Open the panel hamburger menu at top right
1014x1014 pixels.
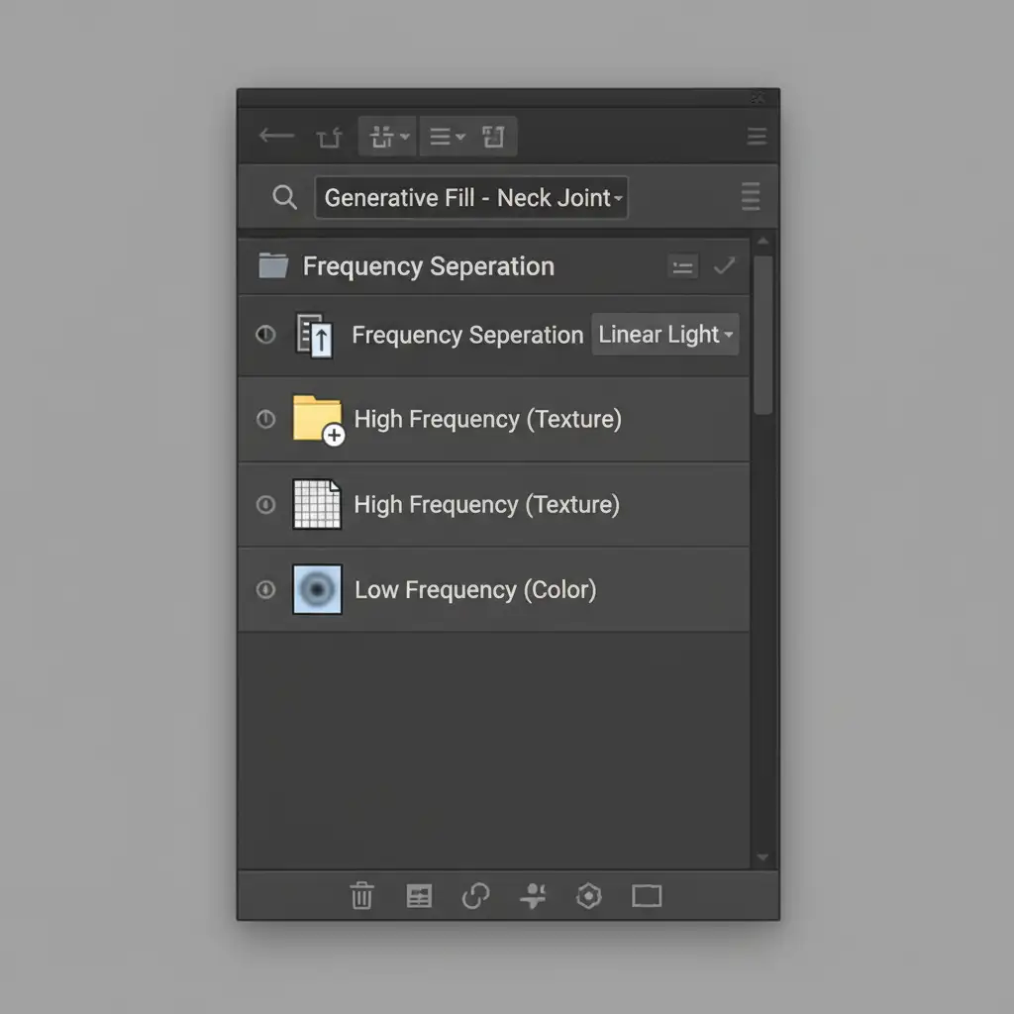[757, 137]
